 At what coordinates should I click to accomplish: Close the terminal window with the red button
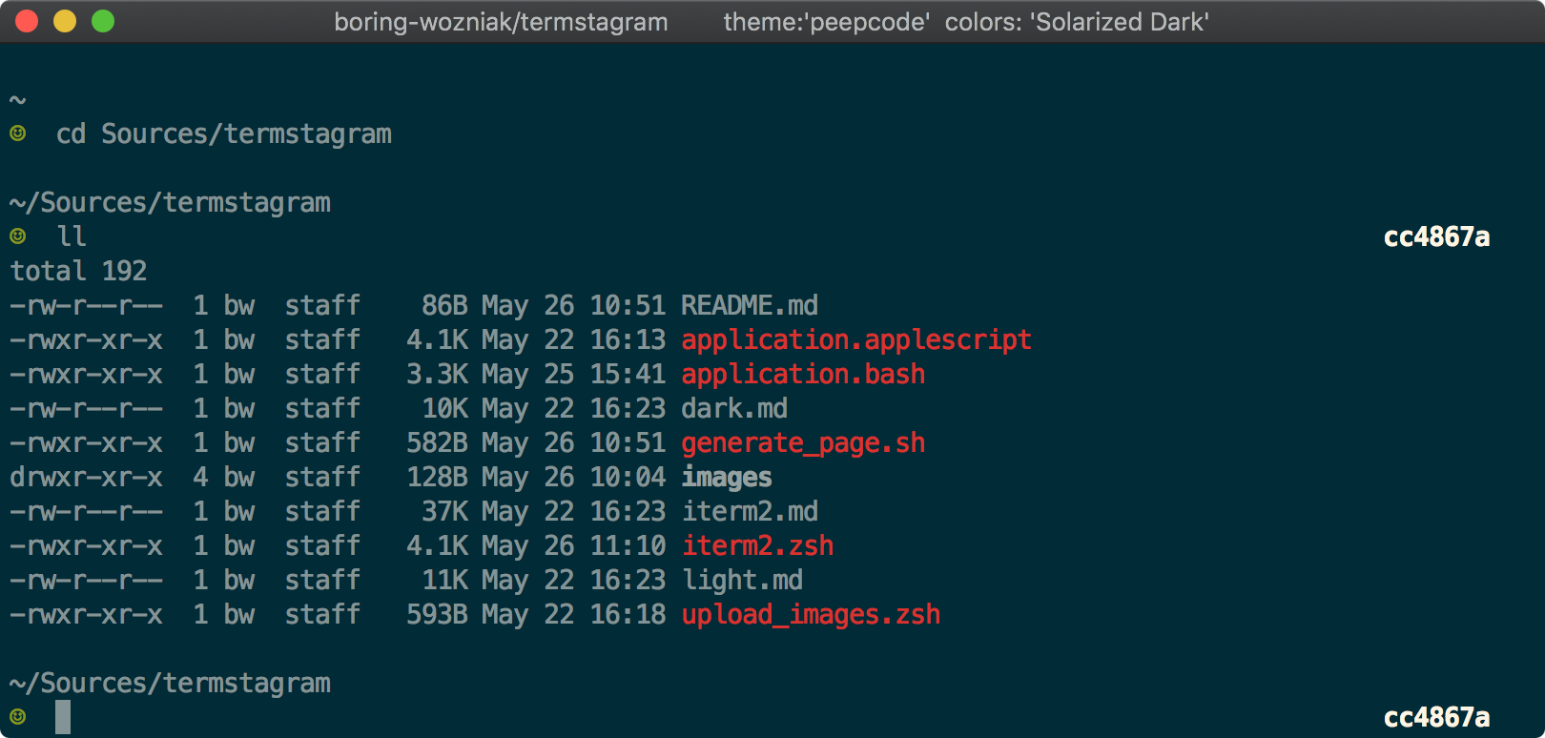[x=27, y=21]
